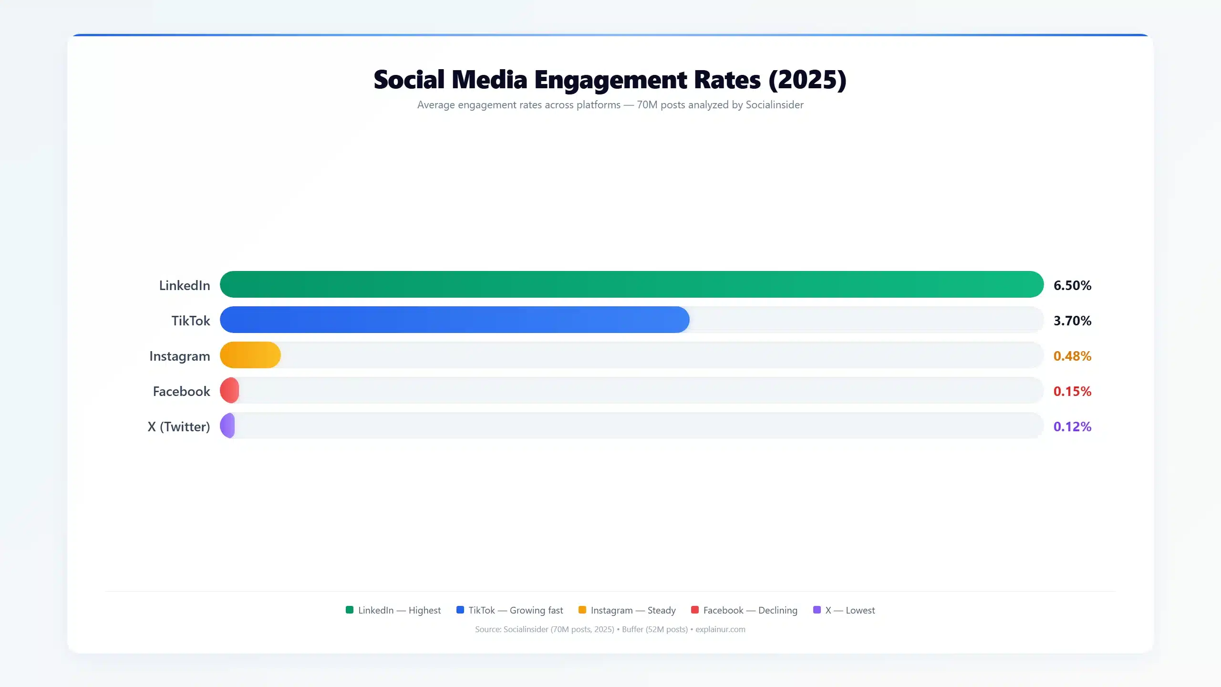Click the red Facebook legend swatch
This screenshot has width=1221, height=687.
click(x=695, y=610)
